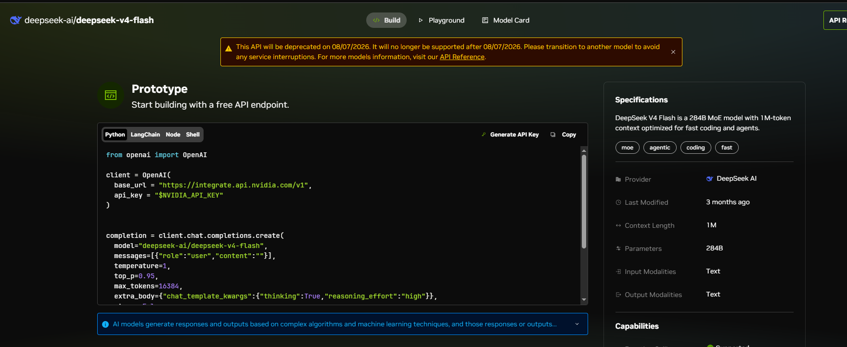Click the top_p value 0.95
The height and width of the screenshot is (347, 847).
click(147, 276)
